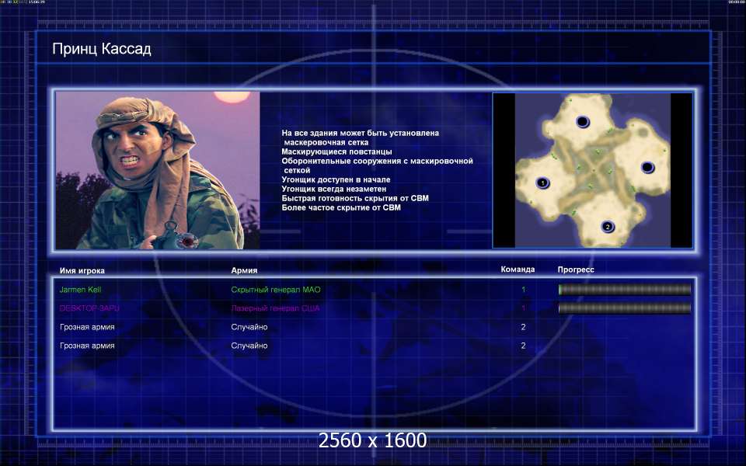Click 'Случайно' army in the upper Грозная армия row
Viewport: 746px width, 466px height.
(249, 327)
